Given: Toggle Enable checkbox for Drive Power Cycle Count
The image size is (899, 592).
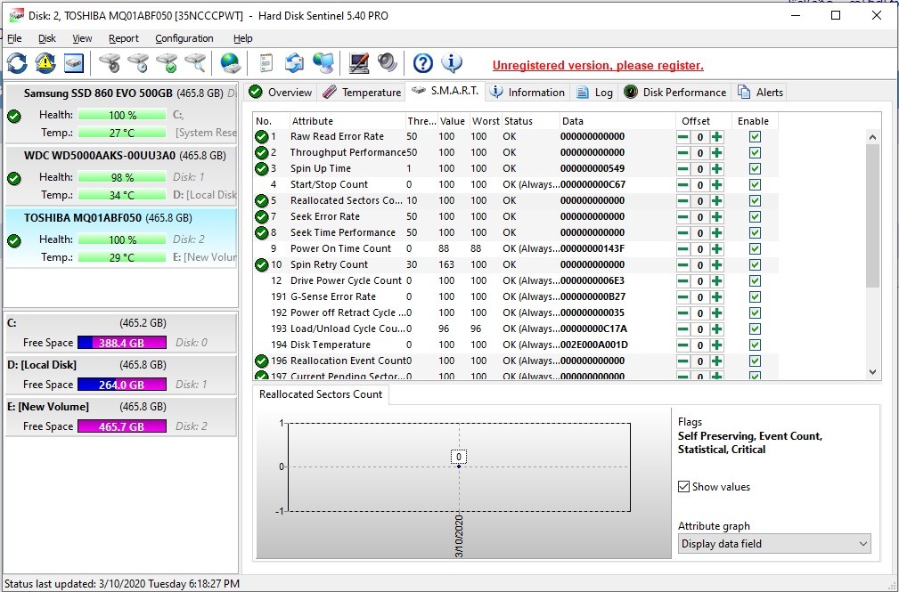Looking at the screenshot, I should pos(755,280).
